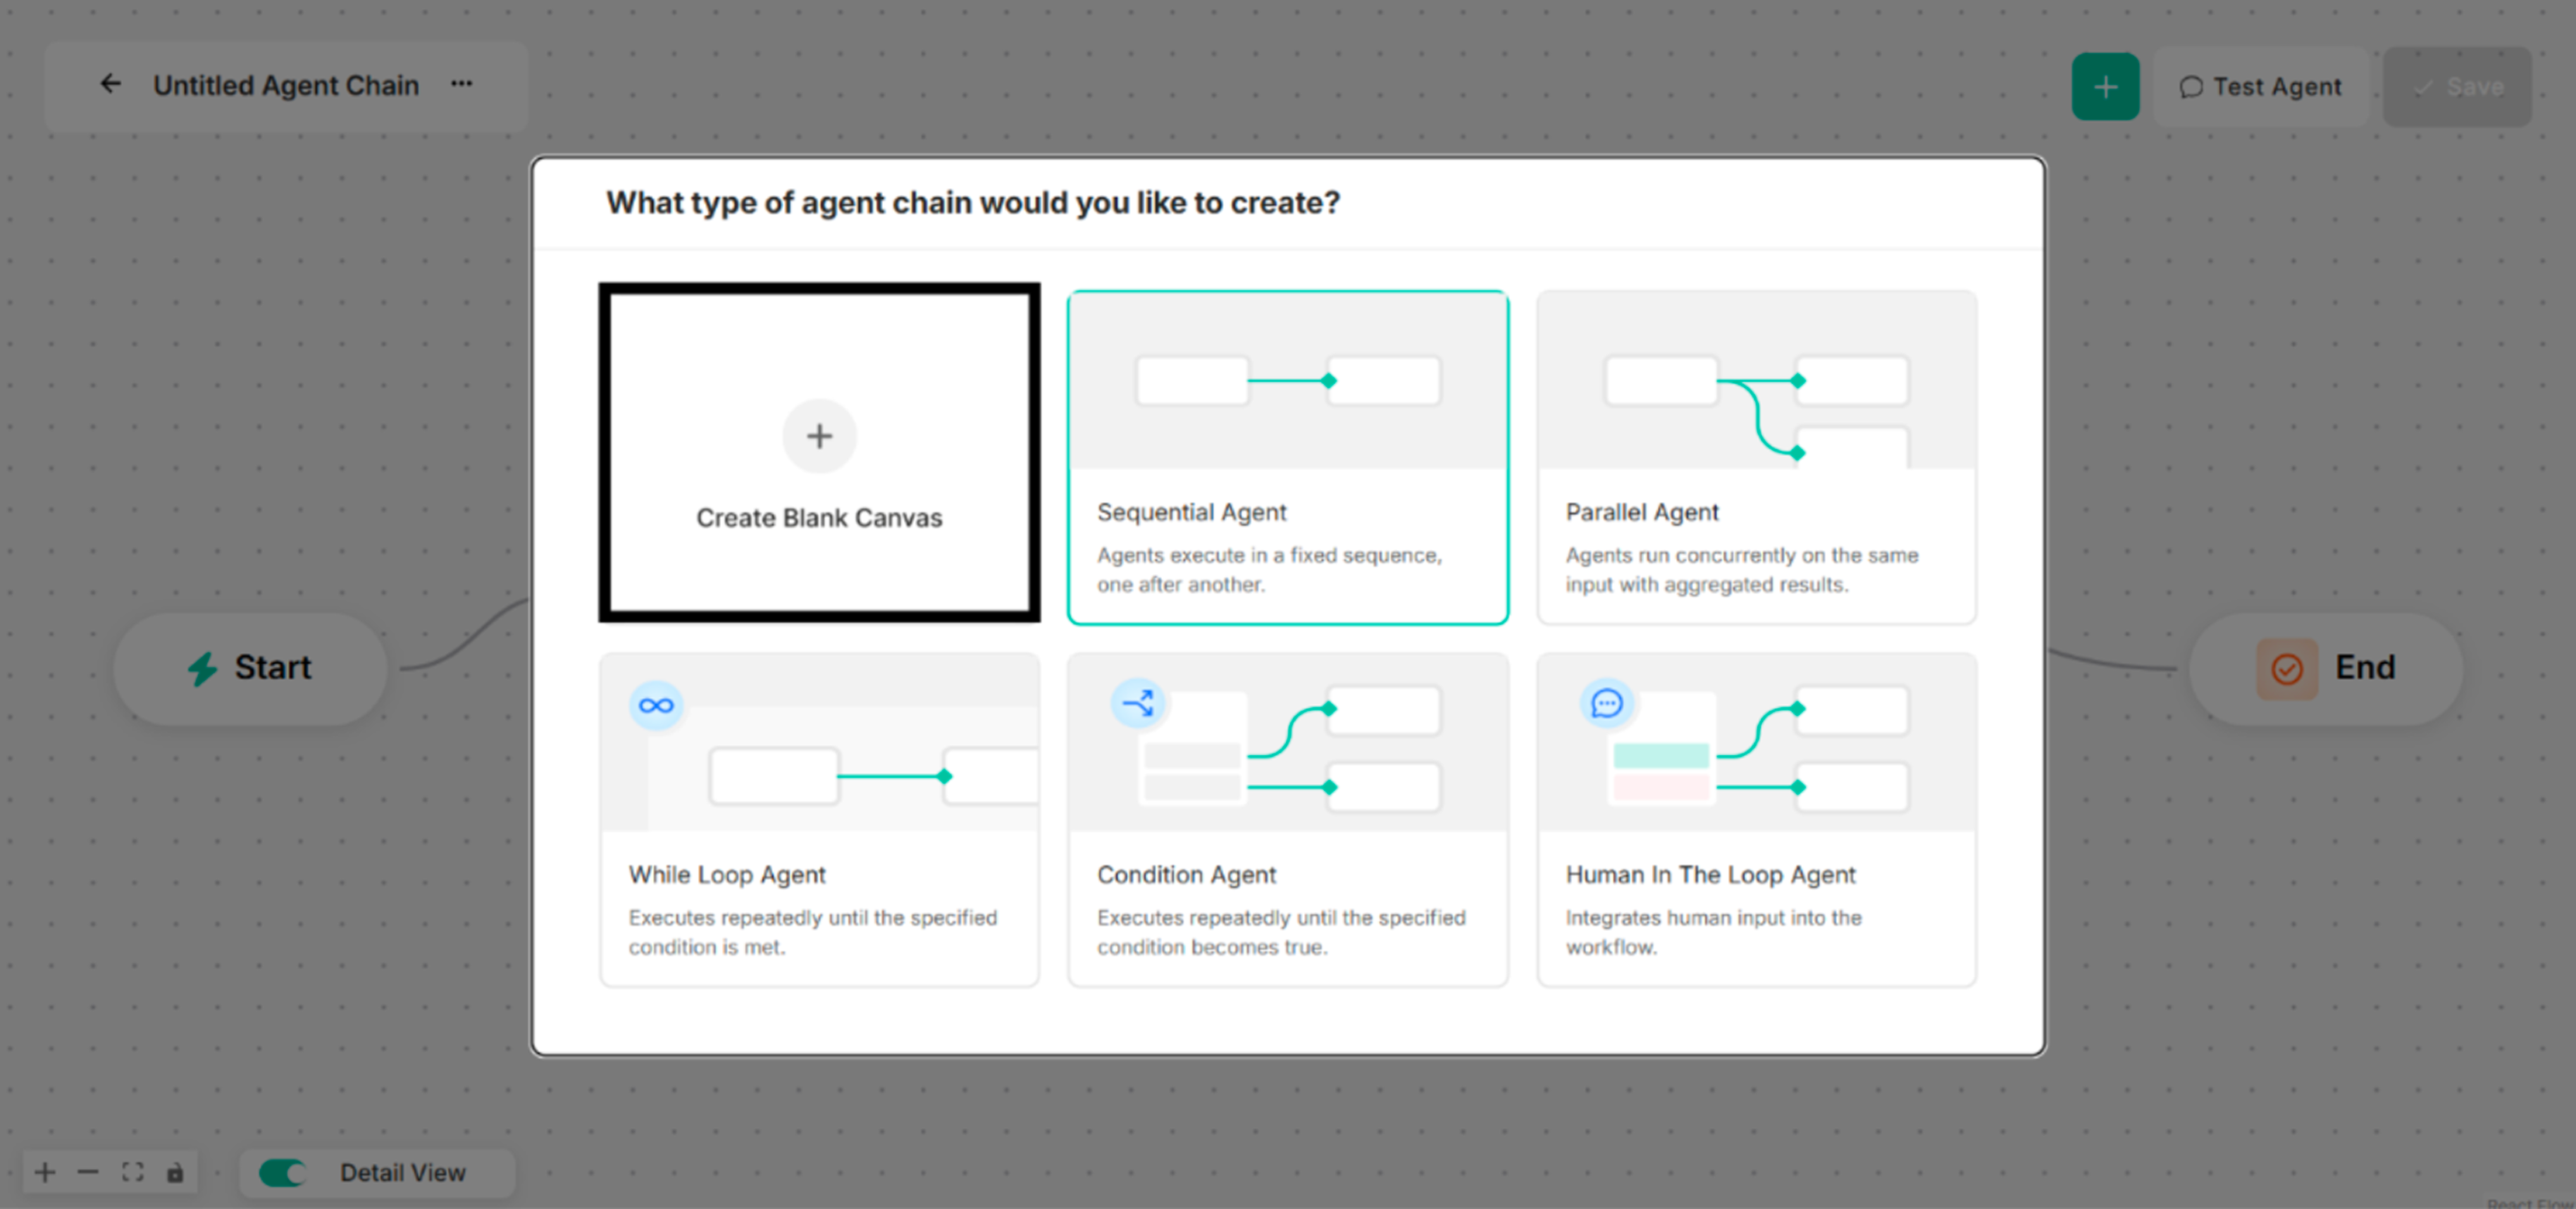Click the lock icon in the canvas controls
This screenshot has width=2576, height=1209.
(x=176, y=1172)
